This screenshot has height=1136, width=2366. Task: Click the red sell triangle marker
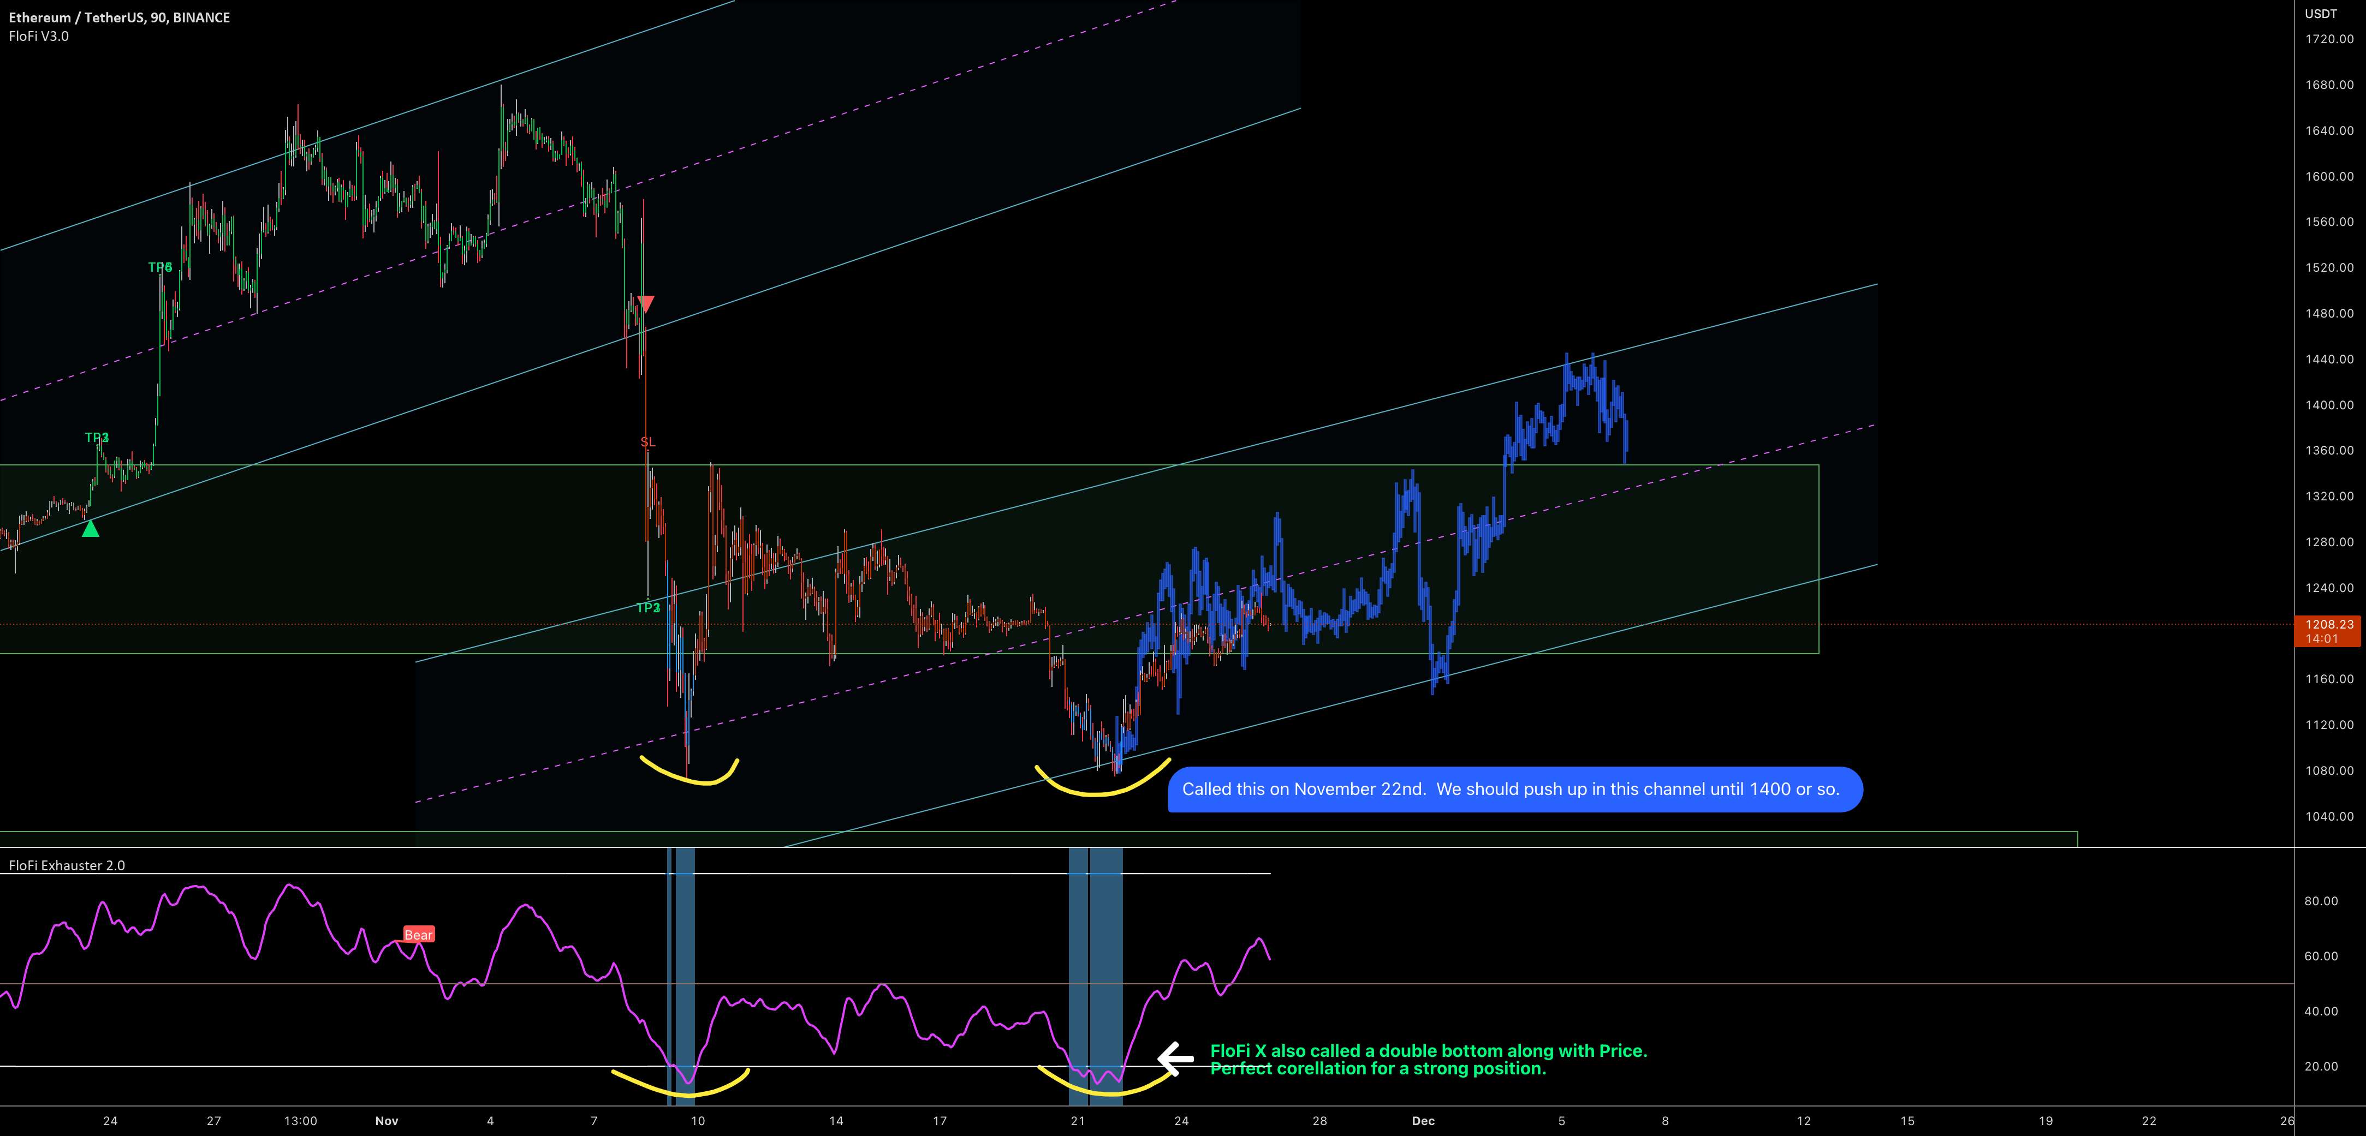click(646, 304)
